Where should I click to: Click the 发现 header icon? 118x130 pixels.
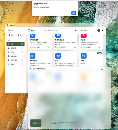[x=29, y=30]
